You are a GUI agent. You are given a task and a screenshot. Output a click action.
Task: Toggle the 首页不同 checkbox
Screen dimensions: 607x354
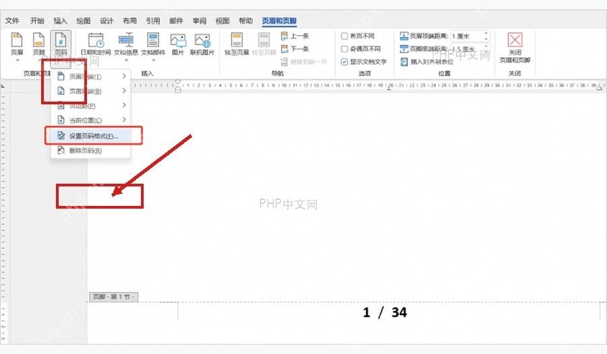344,36
